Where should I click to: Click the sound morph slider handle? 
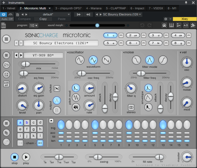coord(97,26)
